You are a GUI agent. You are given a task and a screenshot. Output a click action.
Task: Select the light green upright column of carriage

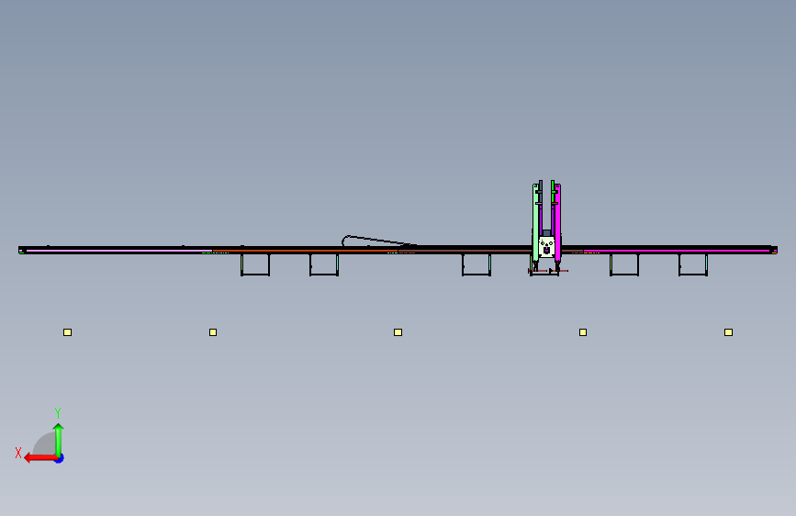click(535, 223)
